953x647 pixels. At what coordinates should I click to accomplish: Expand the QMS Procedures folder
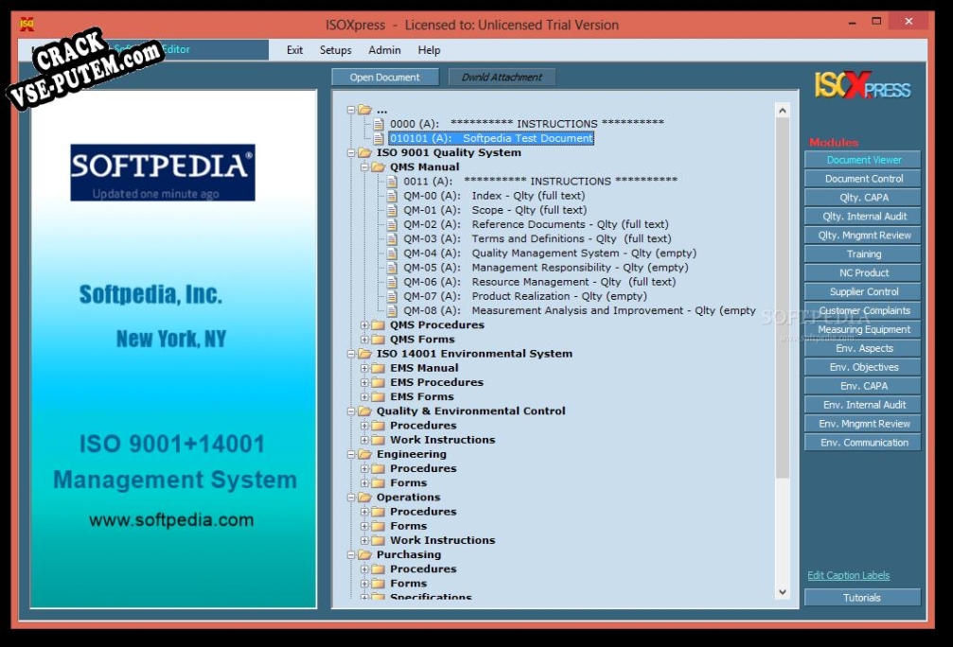coord(364,325)
